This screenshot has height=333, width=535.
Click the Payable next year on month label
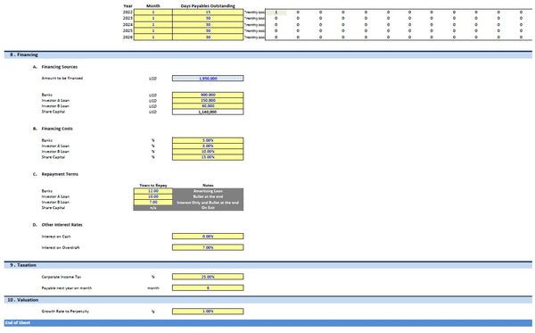click(x=67, y=288)
